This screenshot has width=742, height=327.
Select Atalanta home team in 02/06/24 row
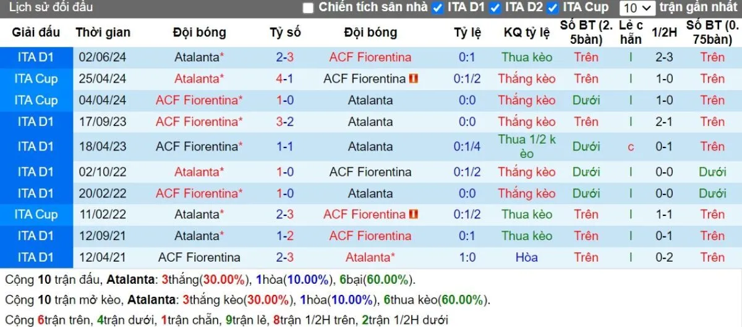tap(197, 57)
